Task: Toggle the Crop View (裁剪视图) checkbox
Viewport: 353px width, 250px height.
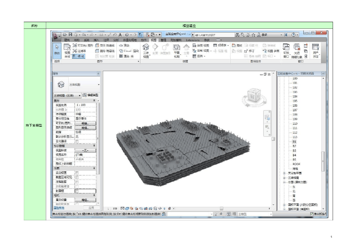Action: (77, 173)
